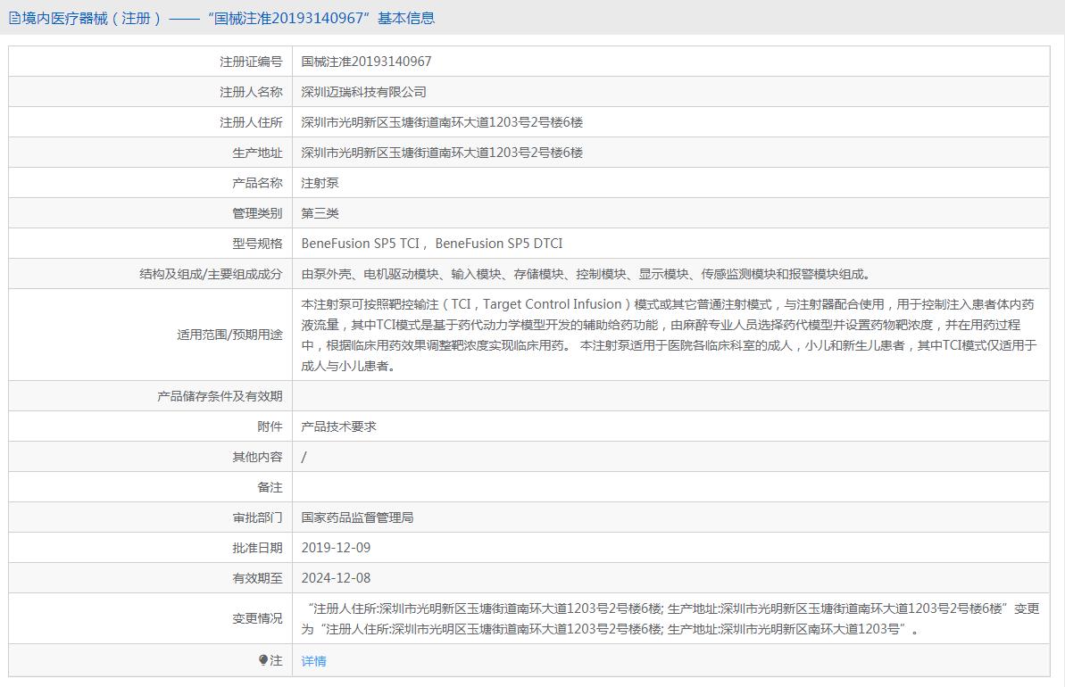Click the 注册人住所 label
Viewport: 1065px width, 687px height.
tap(251, 122)
